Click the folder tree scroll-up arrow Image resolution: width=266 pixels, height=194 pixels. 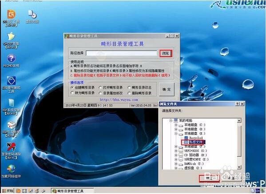click(239, 121)
